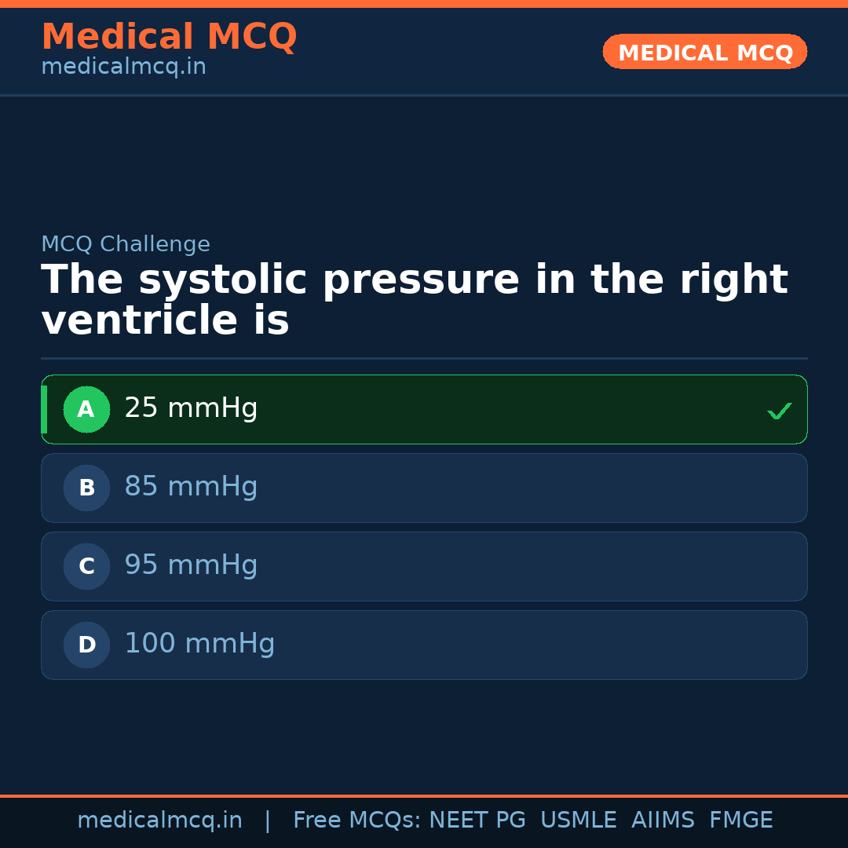Pick the 95 mmHg answer

click(191, 565)
